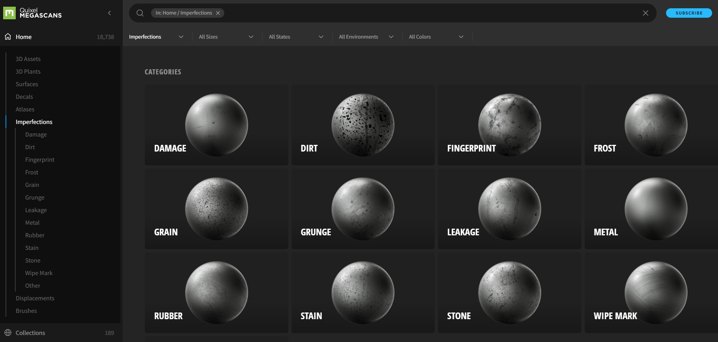Open Atlases category in sidebar

tap(25, 109)
